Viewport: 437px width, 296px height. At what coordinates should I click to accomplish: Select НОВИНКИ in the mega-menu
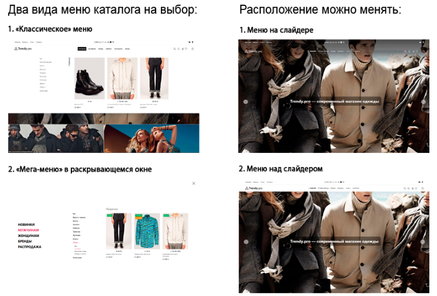coord(26,225)
